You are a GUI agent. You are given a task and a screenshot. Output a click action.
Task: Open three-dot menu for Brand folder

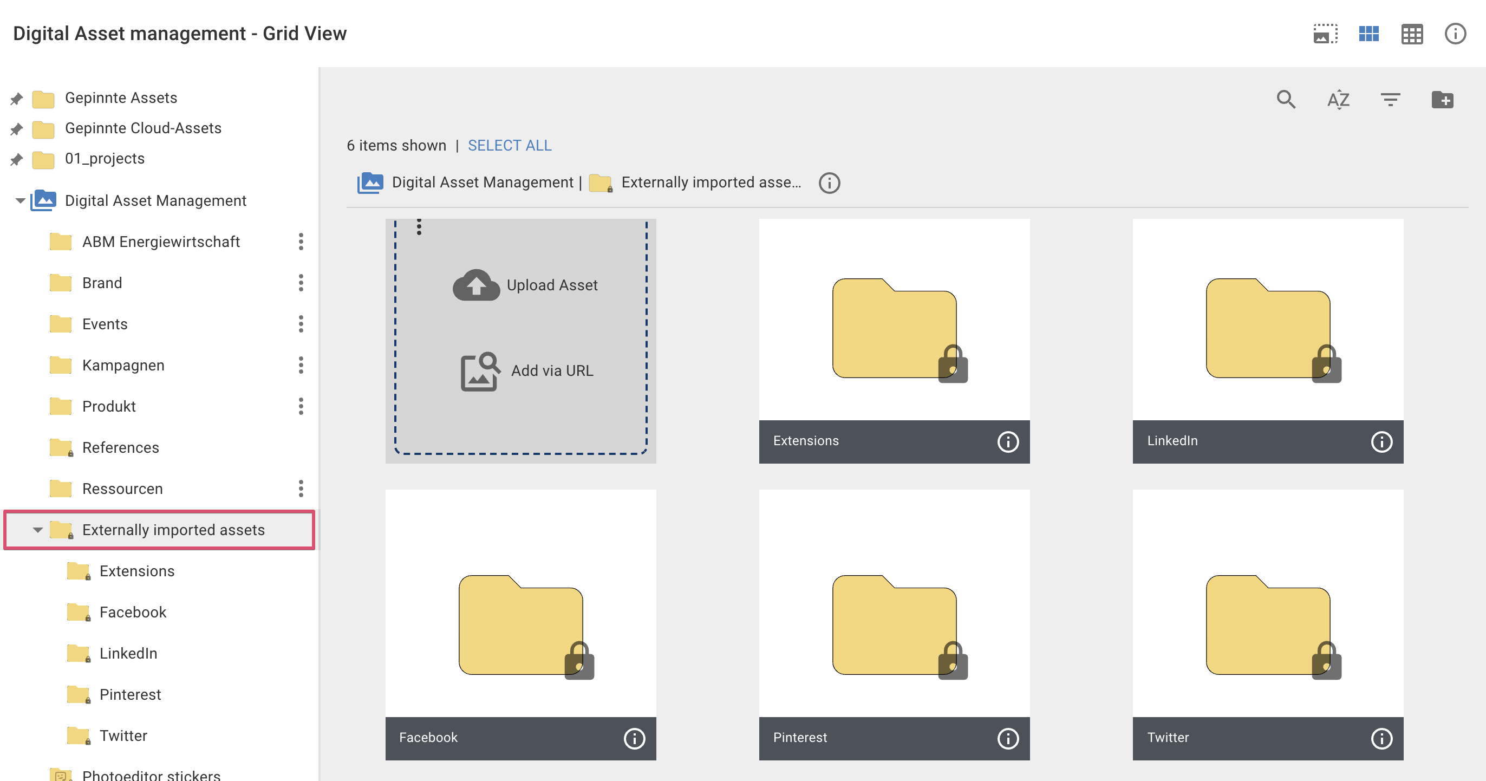coord(301,283)
